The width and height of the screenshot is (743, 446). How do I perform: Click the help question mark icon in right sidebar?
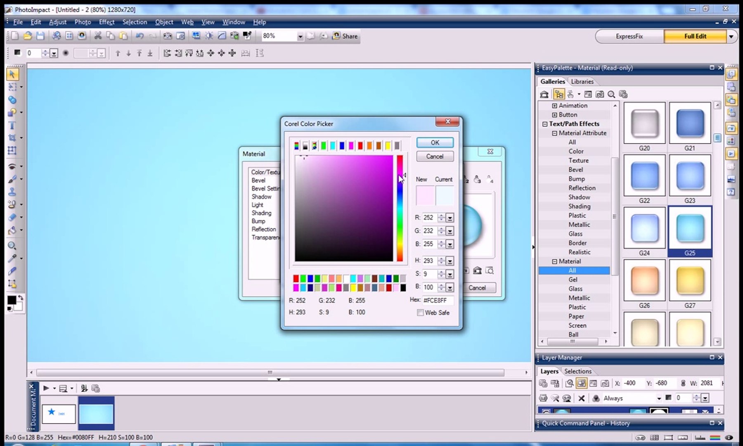pos(731,192)
